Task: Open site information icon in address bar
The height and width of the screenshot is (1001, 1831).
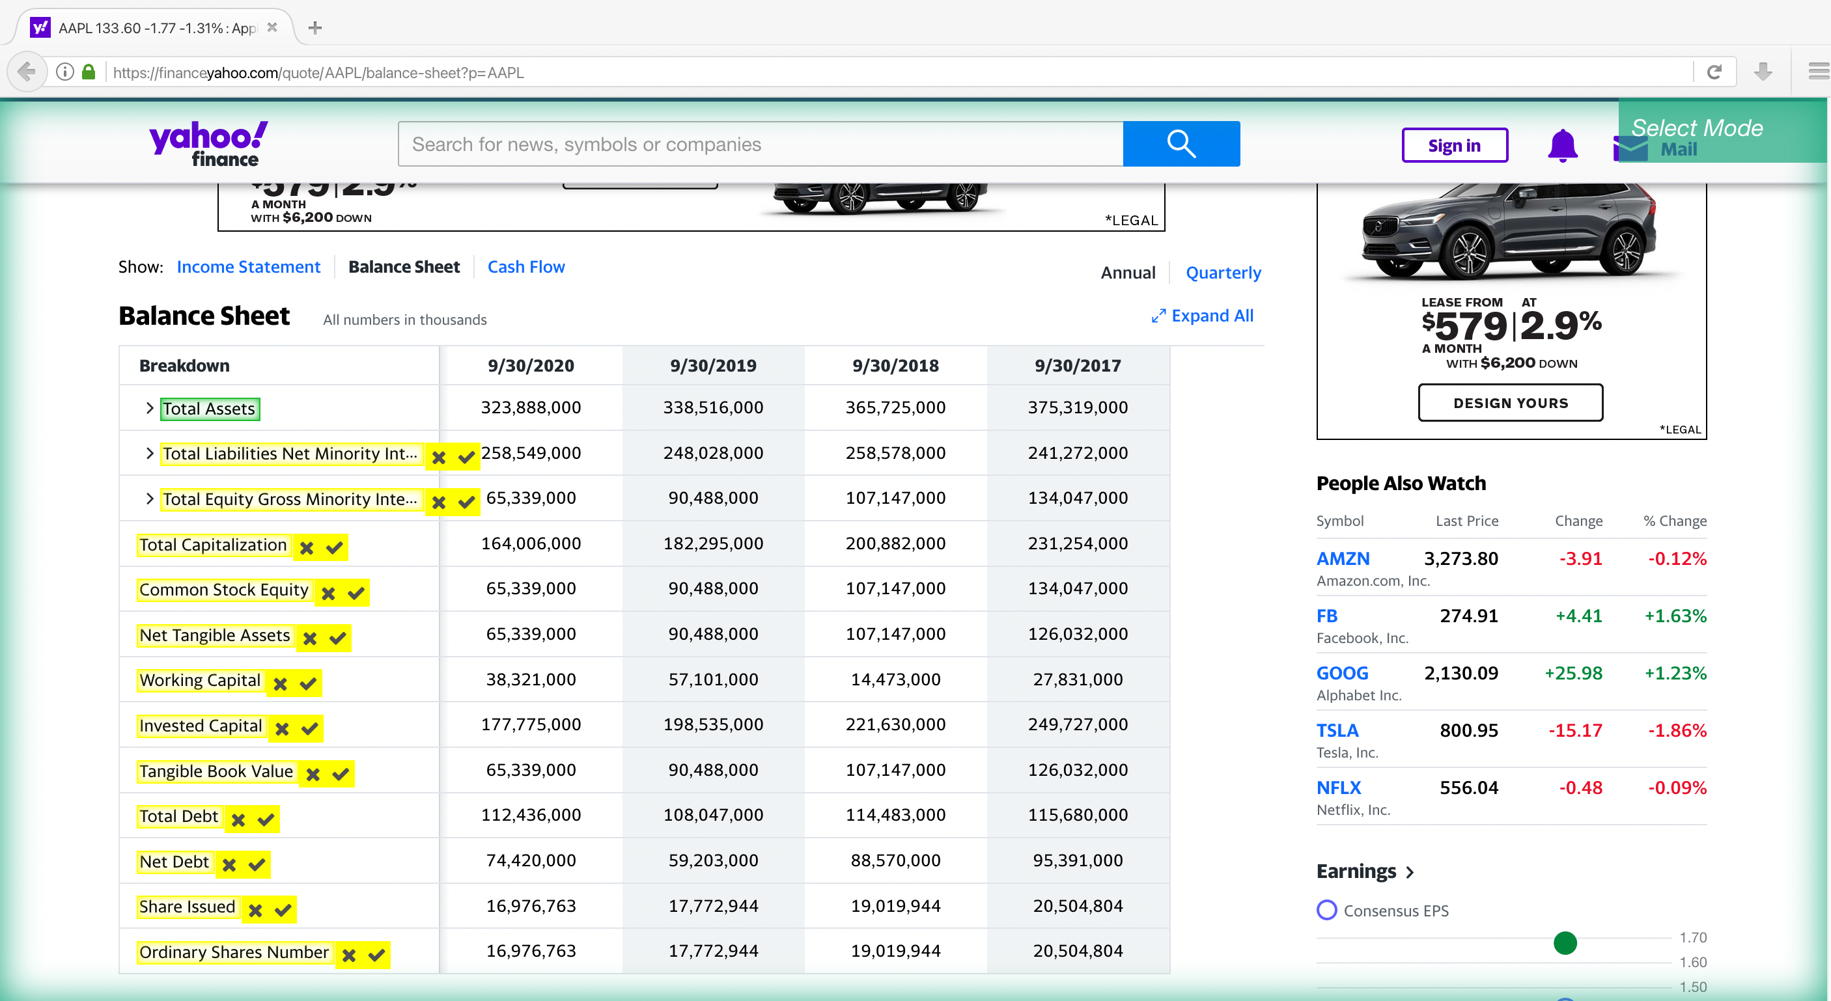Action: point(64,72)
